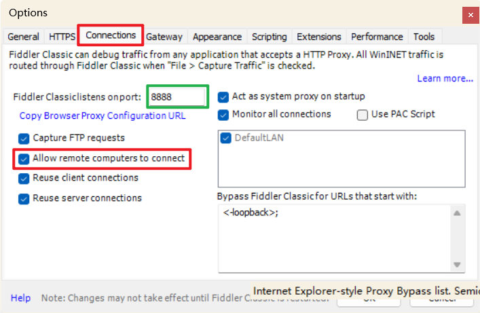Open the Performance tab
This screenshot has width=480, height=313.
[x=377, y=37]
